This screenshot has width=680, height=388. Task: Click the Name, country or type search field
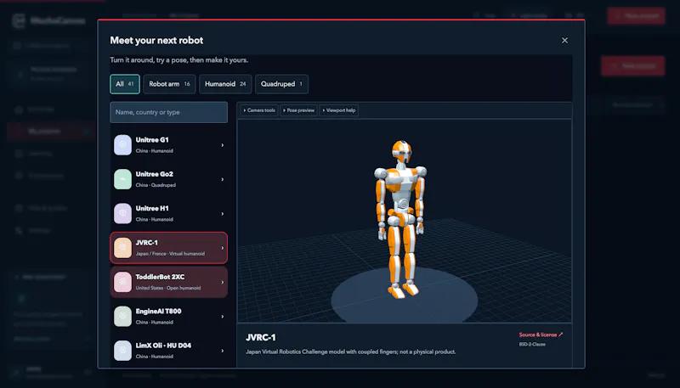[168, 112]
